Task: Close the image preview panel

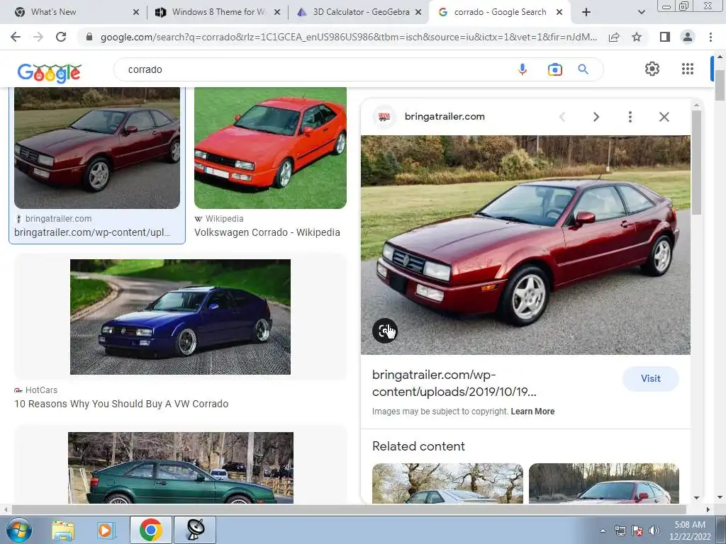Action: [x=664, y=117]
